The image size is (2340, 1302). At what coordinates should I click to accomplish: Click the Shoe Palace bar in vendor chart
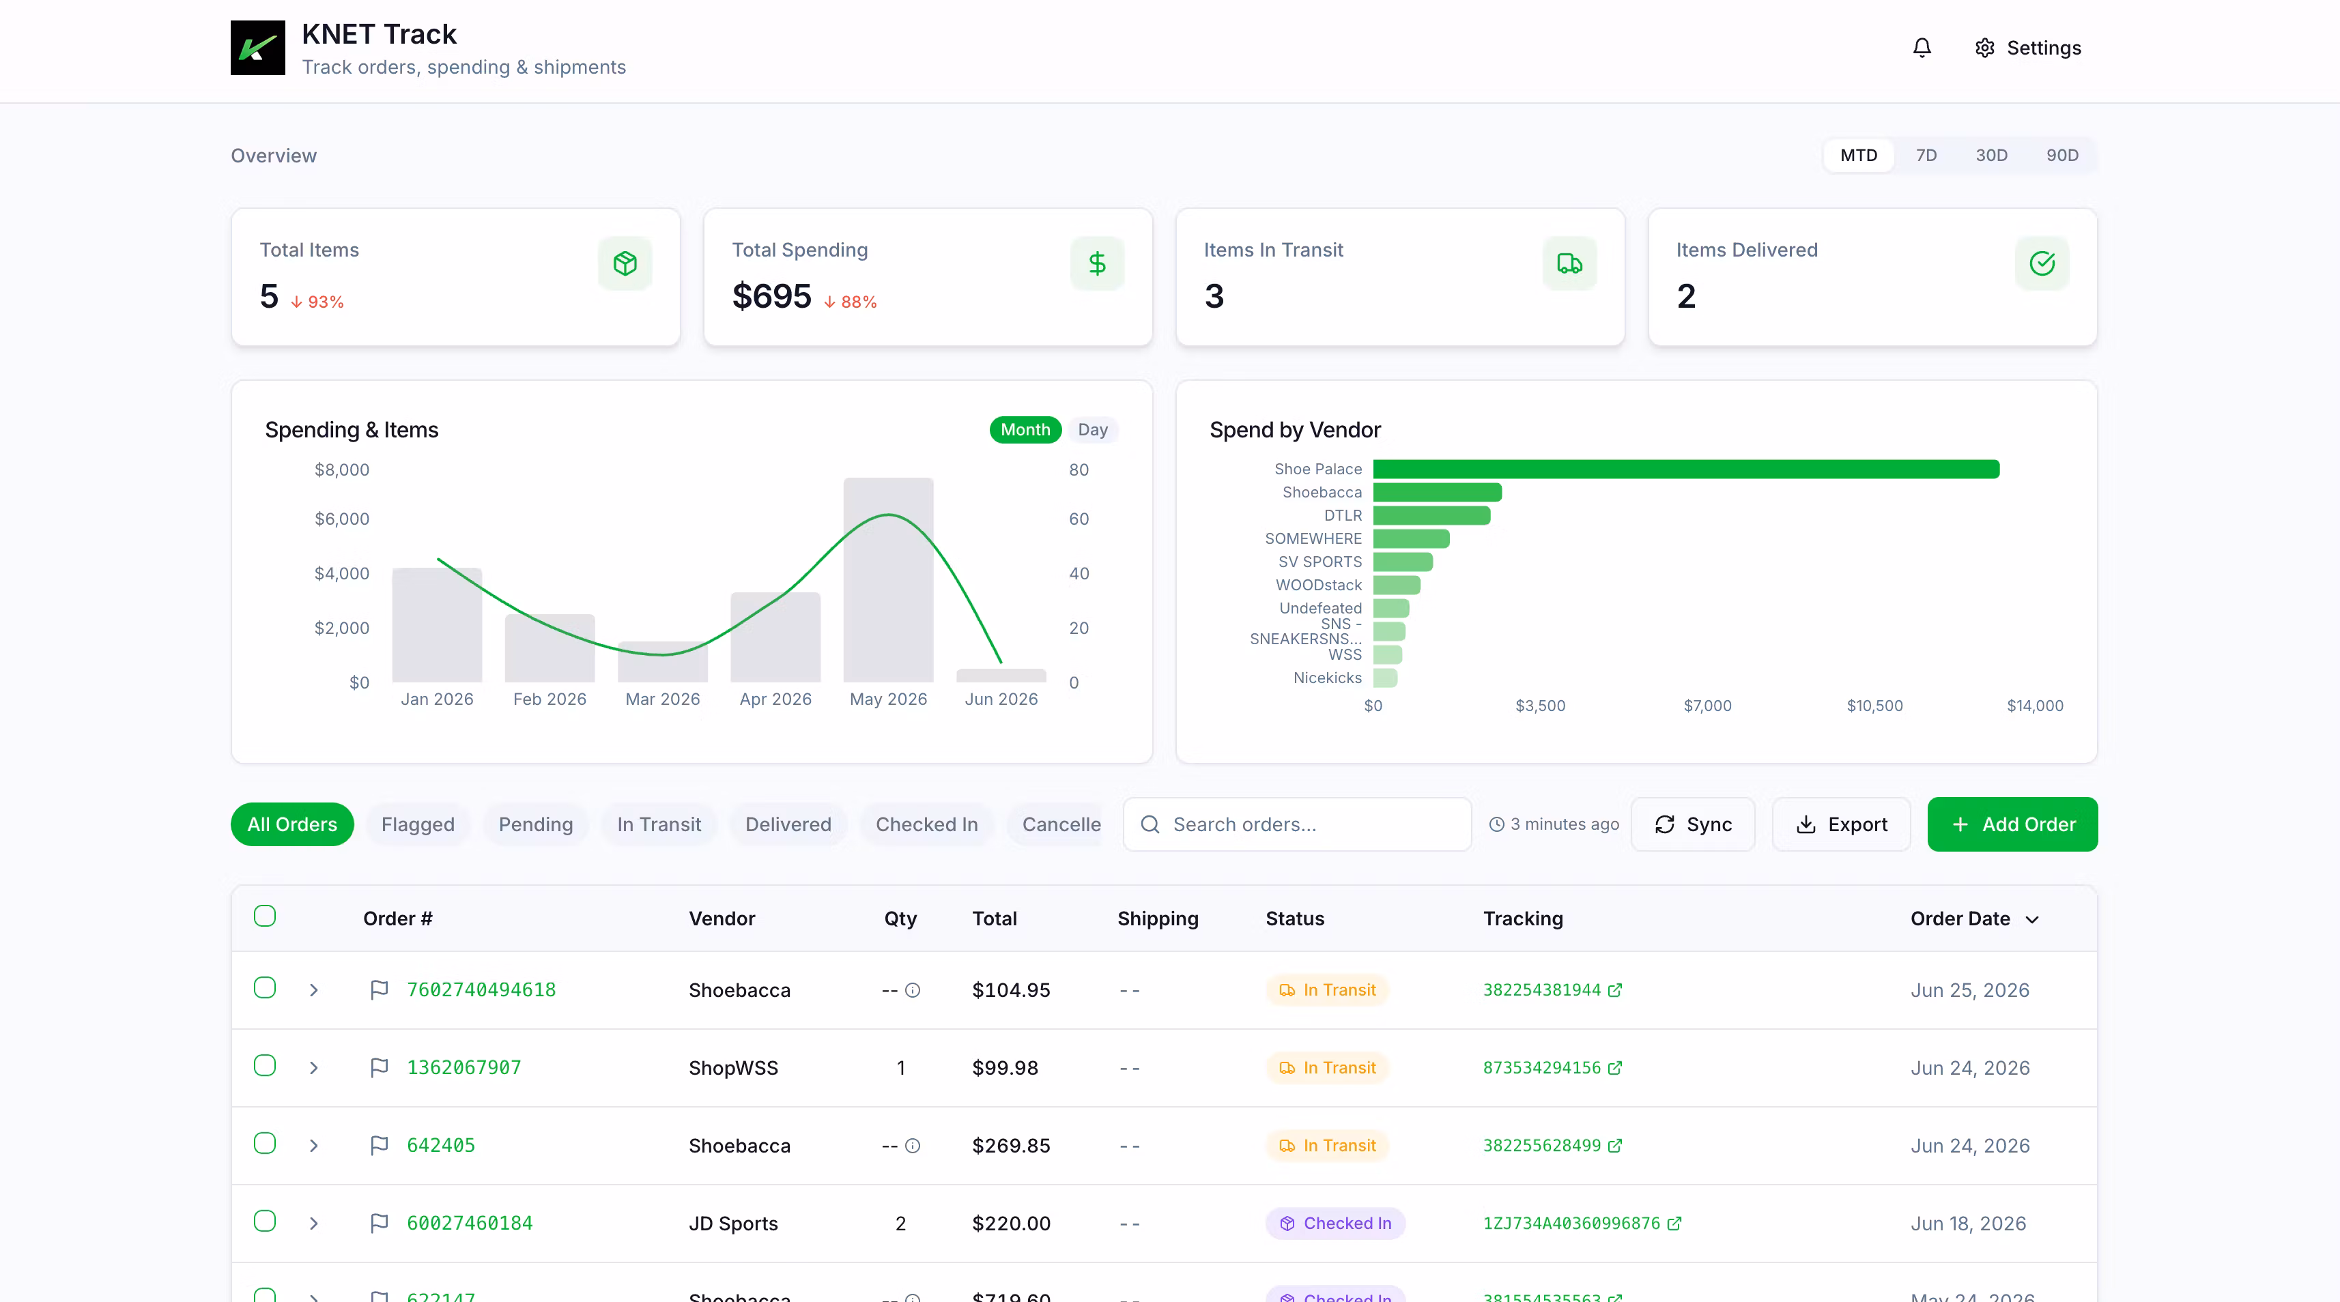[x=1686, y=469]
